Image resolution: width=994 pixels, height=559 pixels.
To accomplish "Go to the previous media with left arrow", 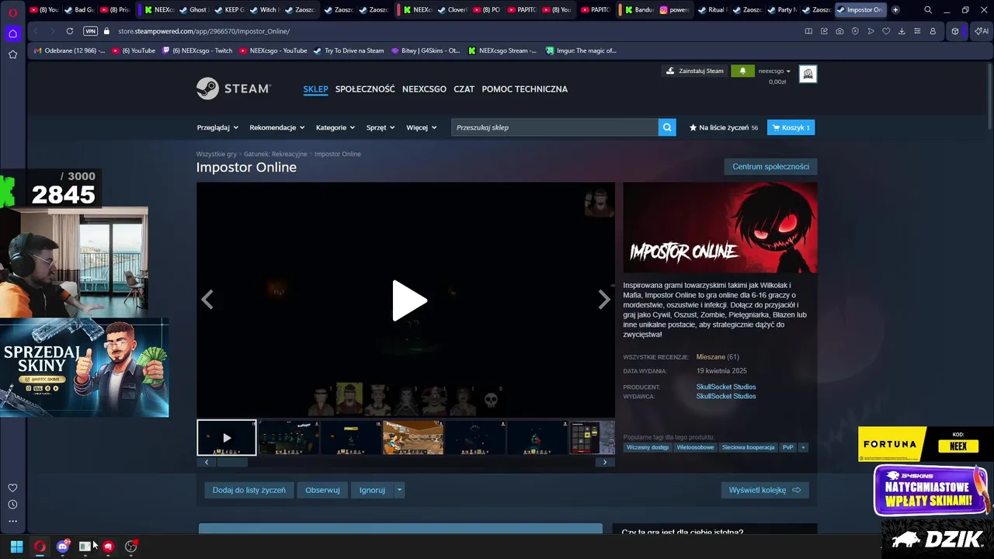I will point(207,300).
